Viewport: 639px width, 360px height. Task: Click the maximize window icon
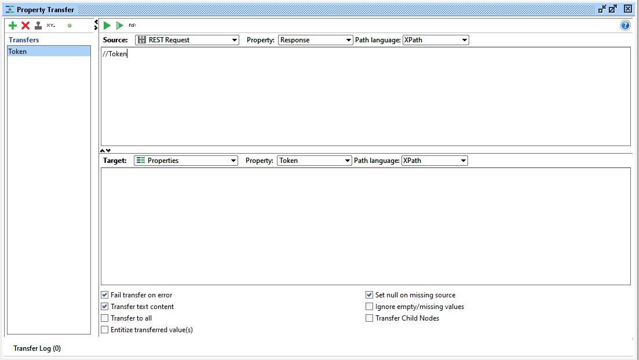click(x=613, y=9)
